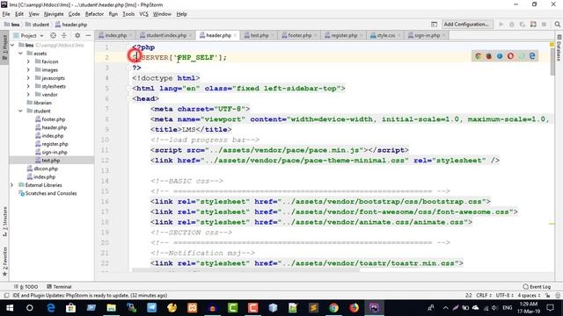Open in Chrome browser preview icon
The height and width of the screenshot is (316, 563).
coord(478,56)
